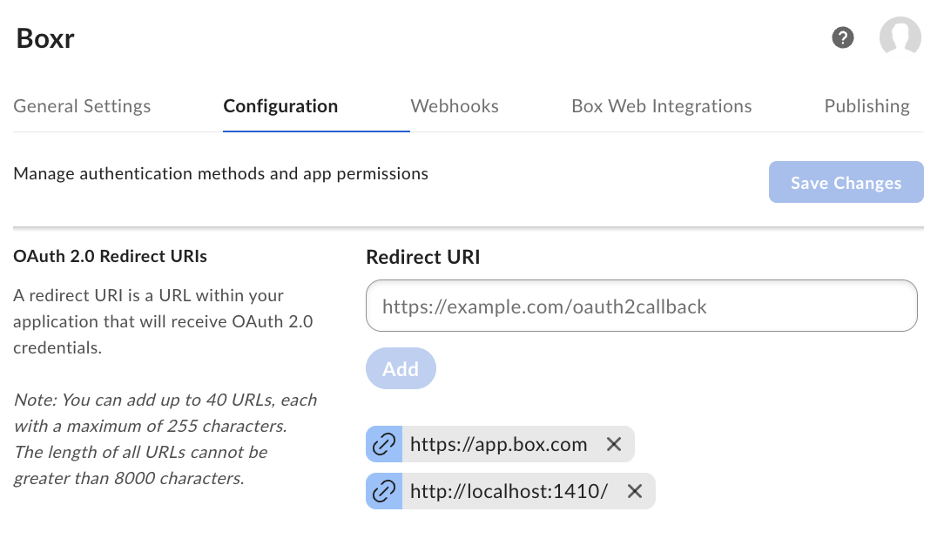Open the help question mark icon

point(842,38)
